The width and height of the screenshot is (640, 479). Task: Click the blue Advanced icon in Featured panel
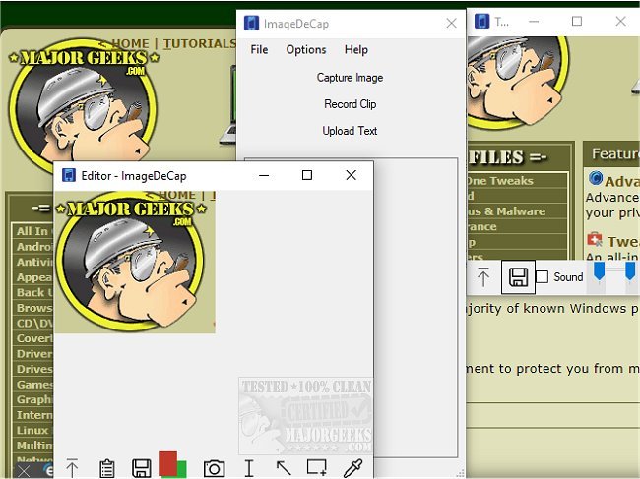596,178
